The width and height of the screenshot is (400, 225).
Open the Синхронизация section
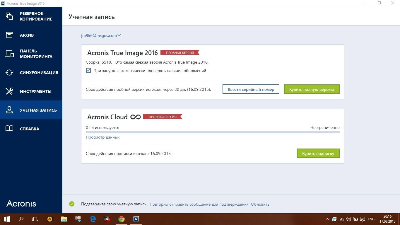[31, 72]
